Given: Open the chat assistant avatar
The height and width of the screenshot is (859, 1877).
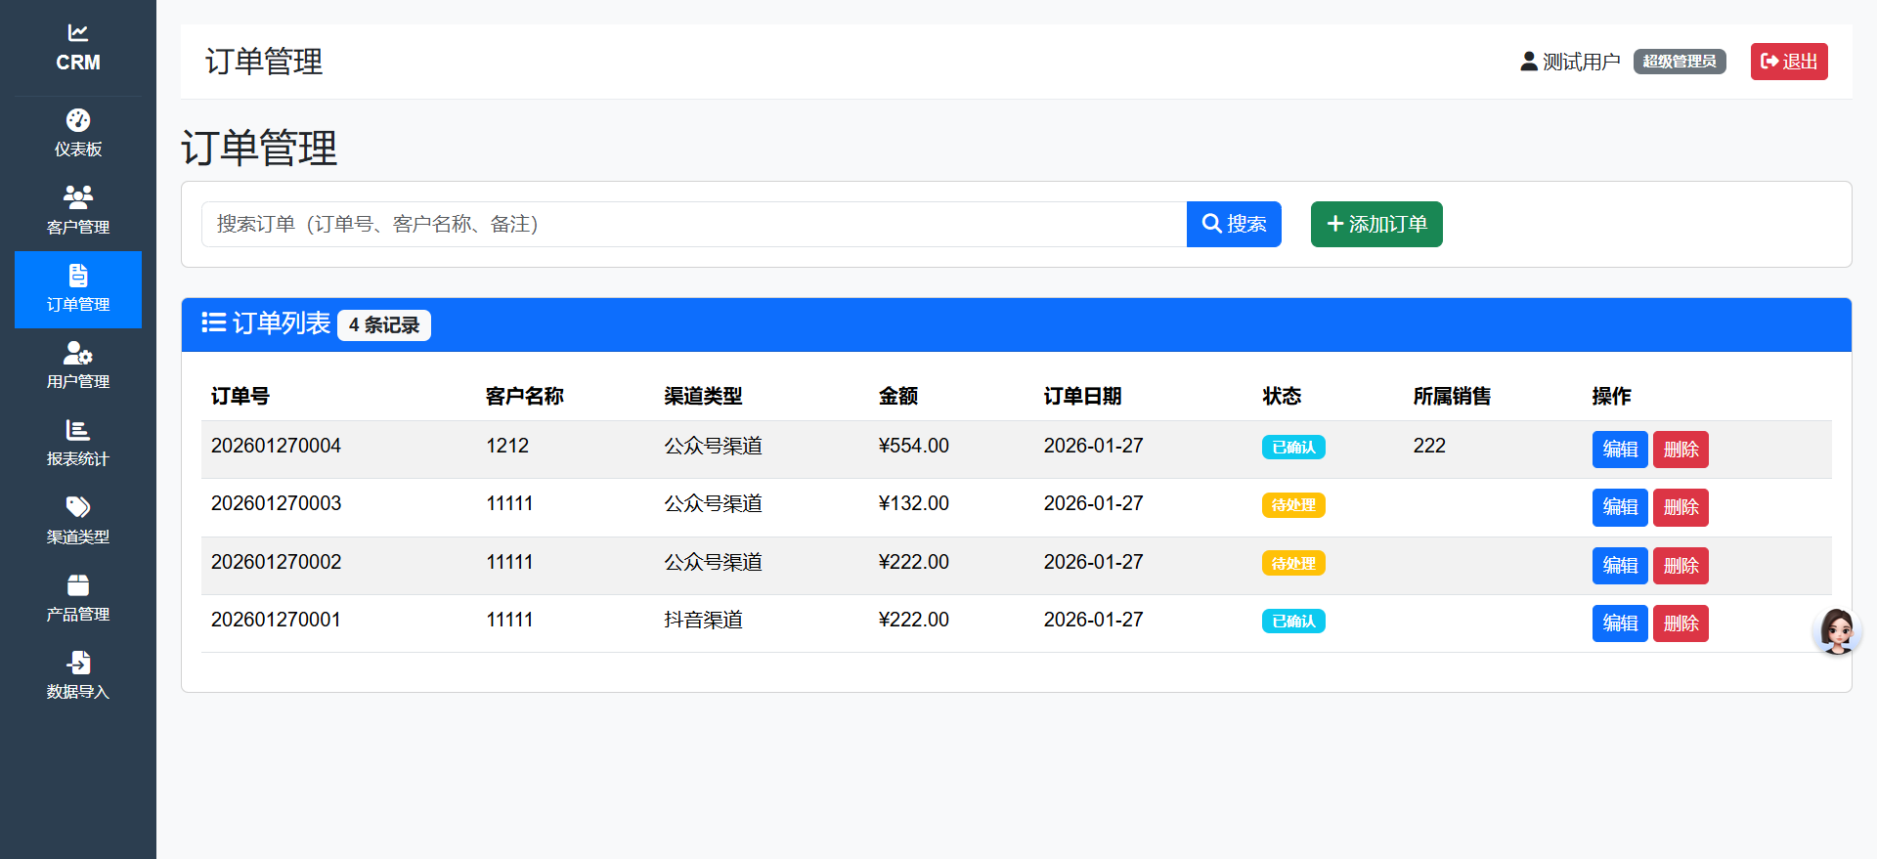Looking at the screenshot, I should point(1836,631).
